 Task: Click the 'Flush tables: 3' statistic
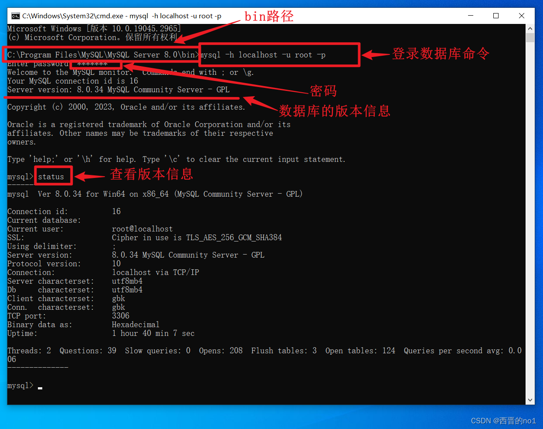[284, 351]
